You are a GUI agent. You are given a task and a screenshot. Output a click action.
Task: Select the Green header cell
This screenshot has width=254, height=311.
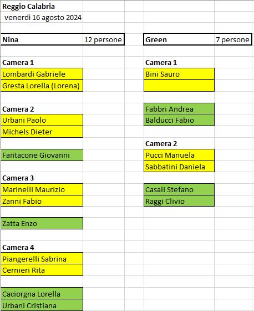(x=179, y=39)
